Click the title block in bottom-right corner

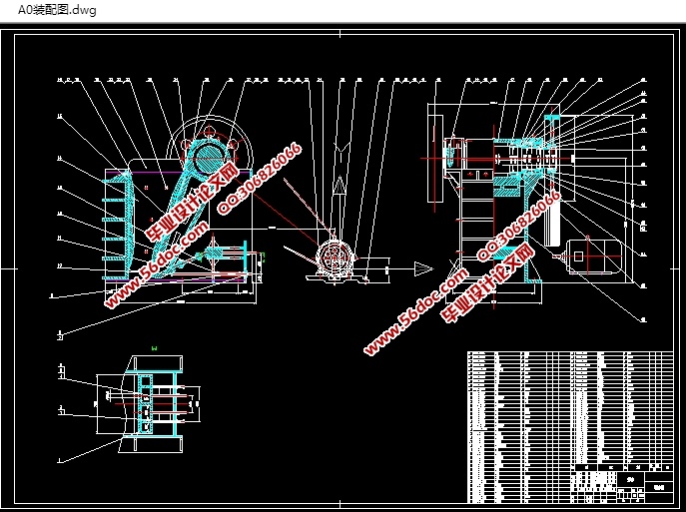click(x=619, y=482)
